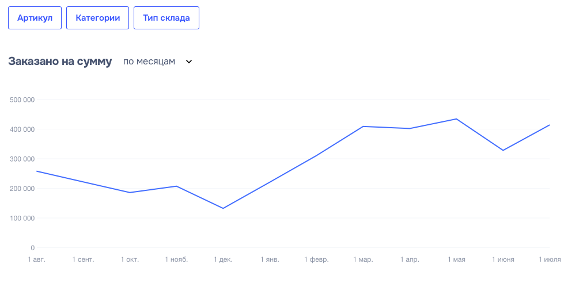568x287 pixels.
Task: Select the line data point at 1 окт.
Action: [x=130, y=193]
